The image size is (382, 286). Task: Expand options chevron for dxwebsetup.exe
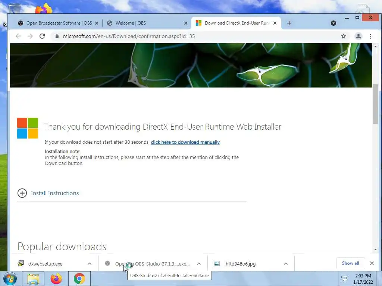click(x=90, y=264)
